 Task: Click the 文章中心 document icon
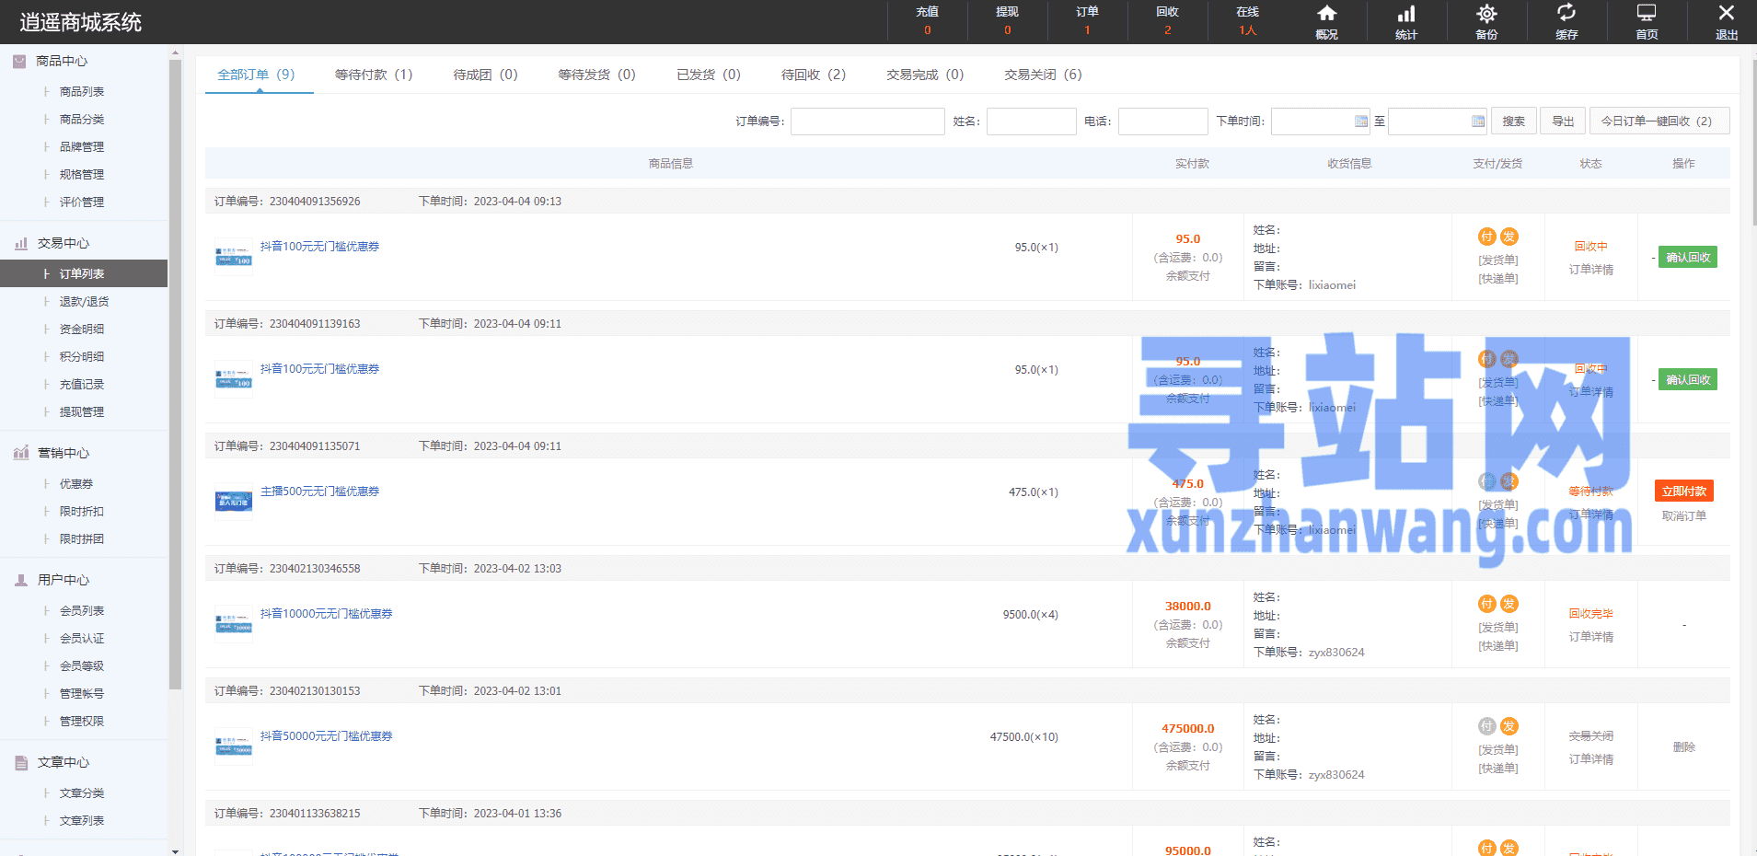pos(21,762)
